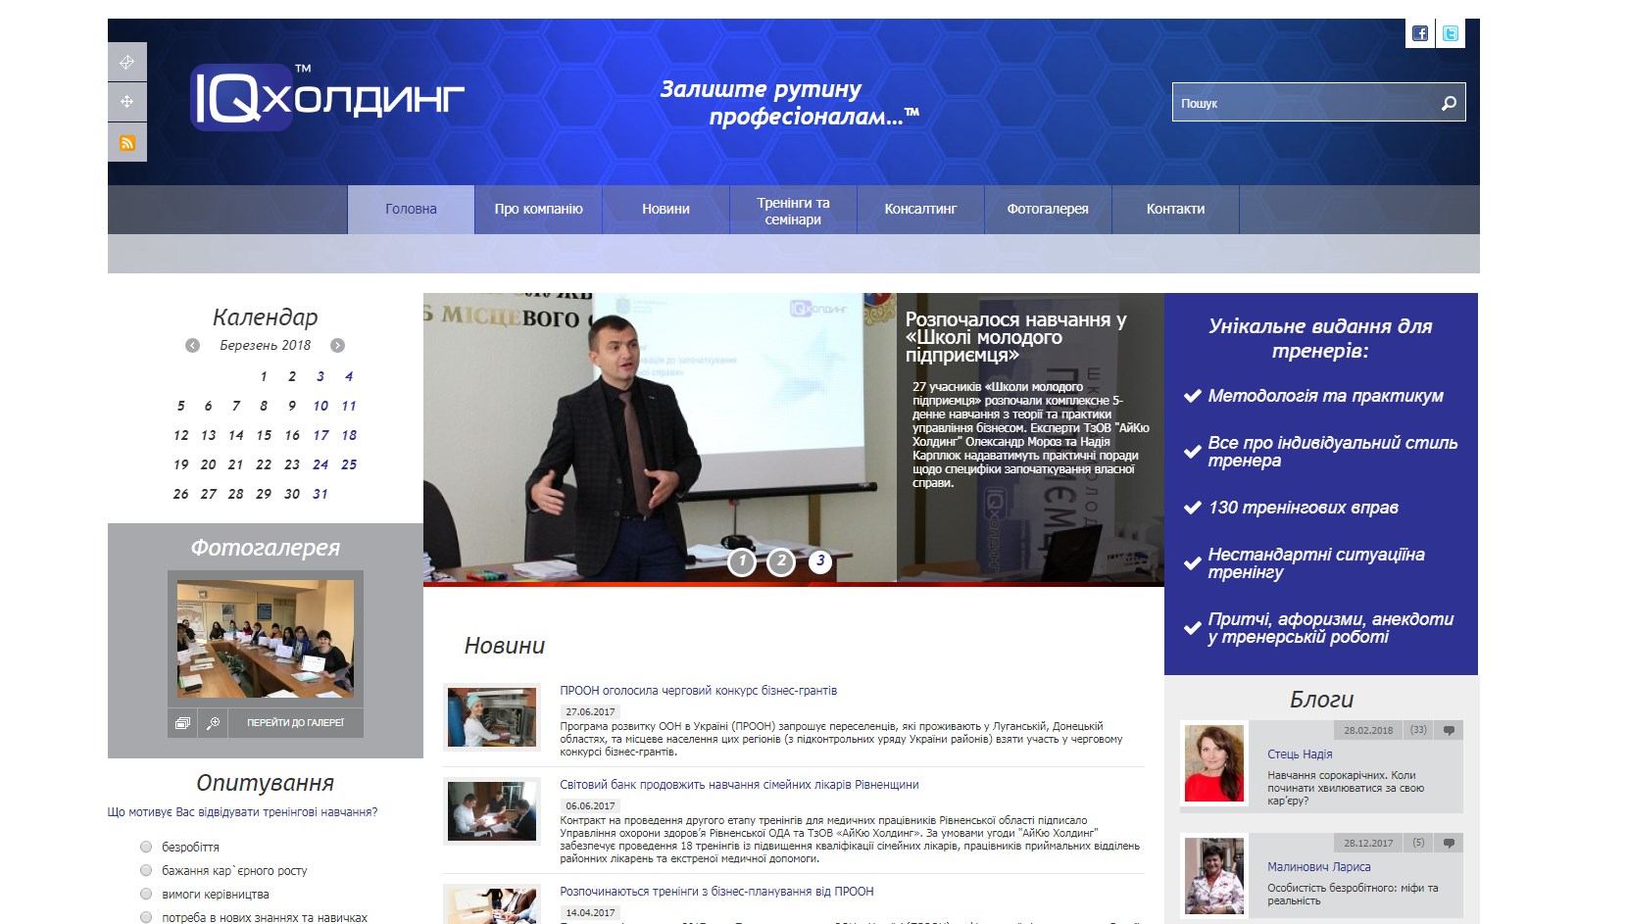Click comment bubble icon on Малинович Лариса blog
The image size is (1626, 924).
click(1449, 844)
